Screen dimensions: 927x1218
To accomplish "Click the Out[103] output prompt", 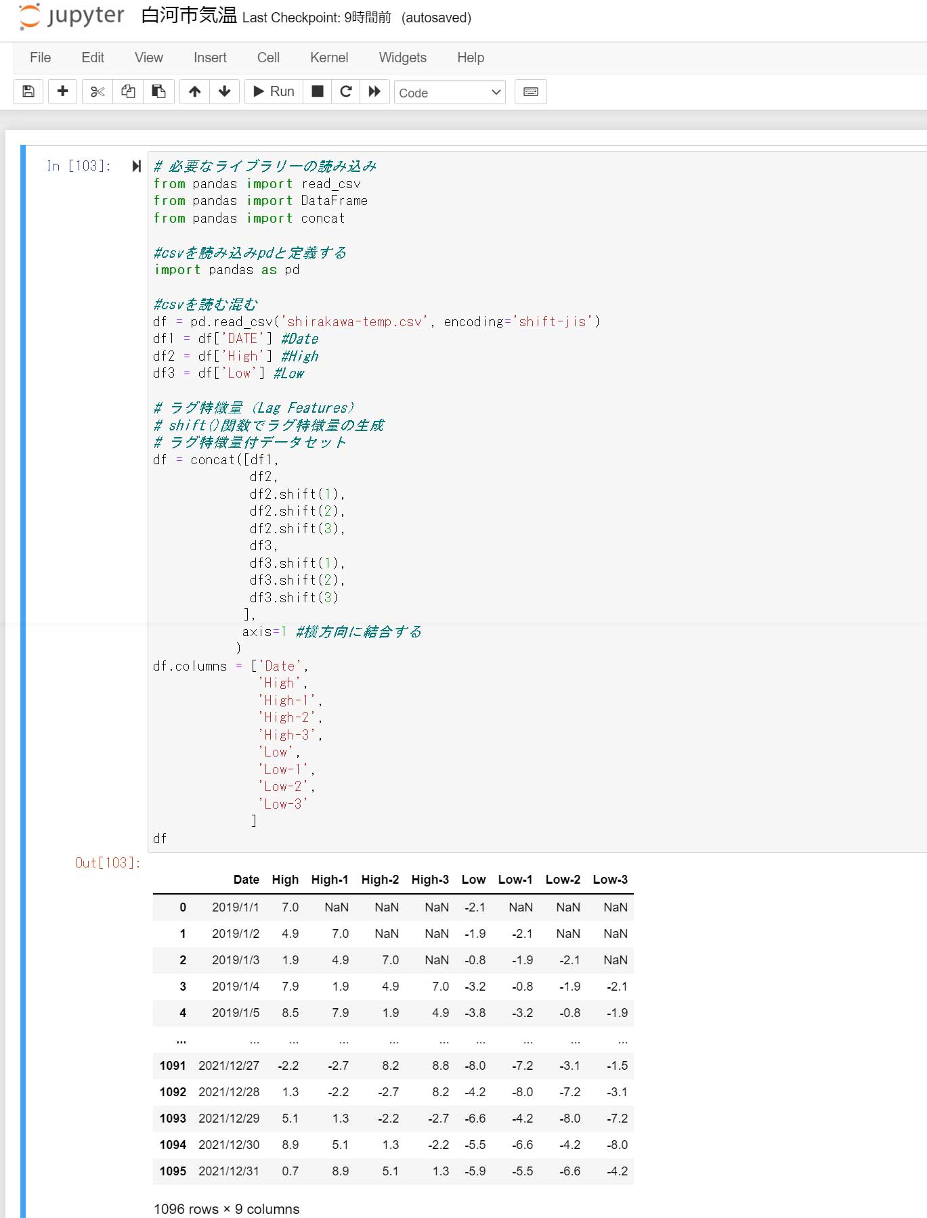I will [108, 863].
